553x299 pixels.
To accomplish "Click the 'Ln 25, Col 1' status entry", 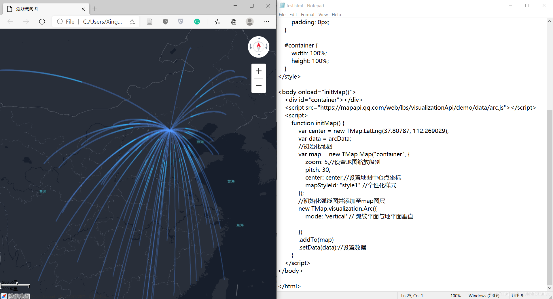I will click(x=412, y=296).
